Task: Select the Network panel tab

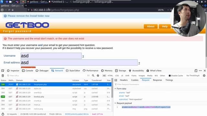Action: point(57,71)
